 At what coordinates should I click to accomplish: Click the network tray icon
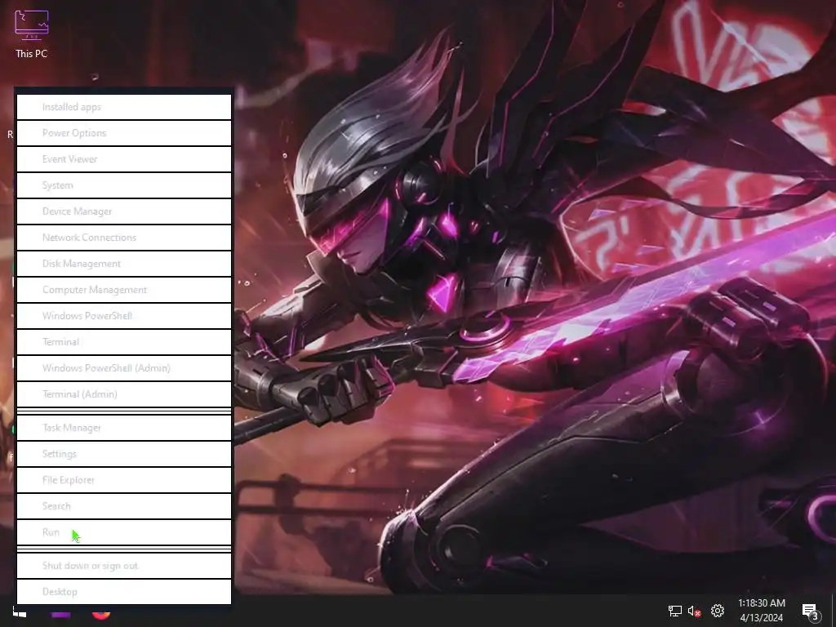click(x=675, y=611)
